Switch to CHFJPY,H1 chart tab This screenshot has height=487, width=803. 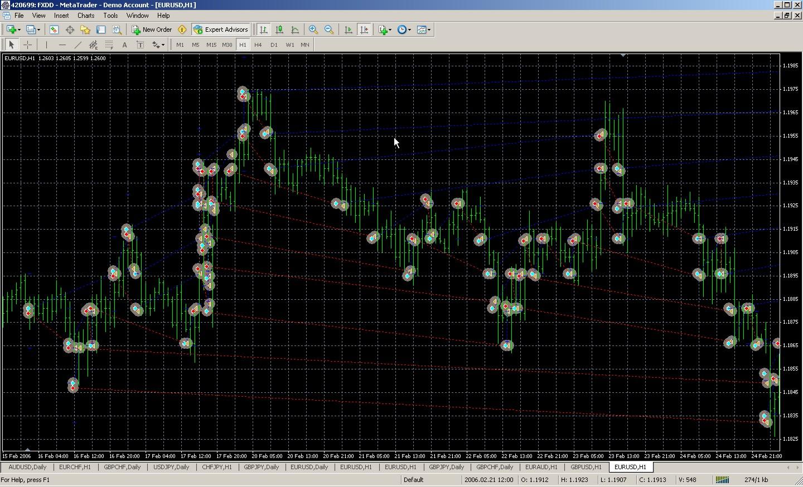[x=217, y=467]
